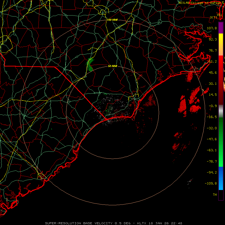Click the -78.7 legend value
This screenshot has height=225, width=225.
(x=212, y=161)
